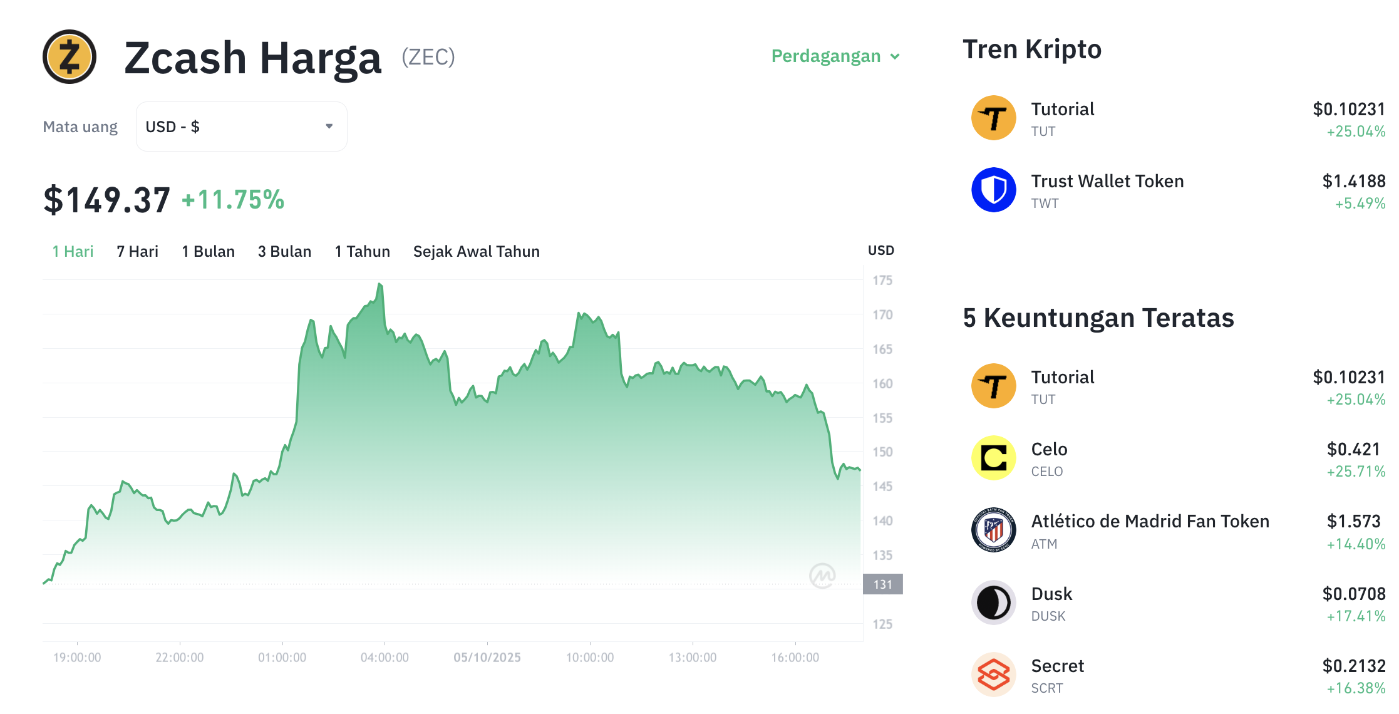Select the 1 Hari chart range
The image size is (1399, 714).
click(73, 251)
